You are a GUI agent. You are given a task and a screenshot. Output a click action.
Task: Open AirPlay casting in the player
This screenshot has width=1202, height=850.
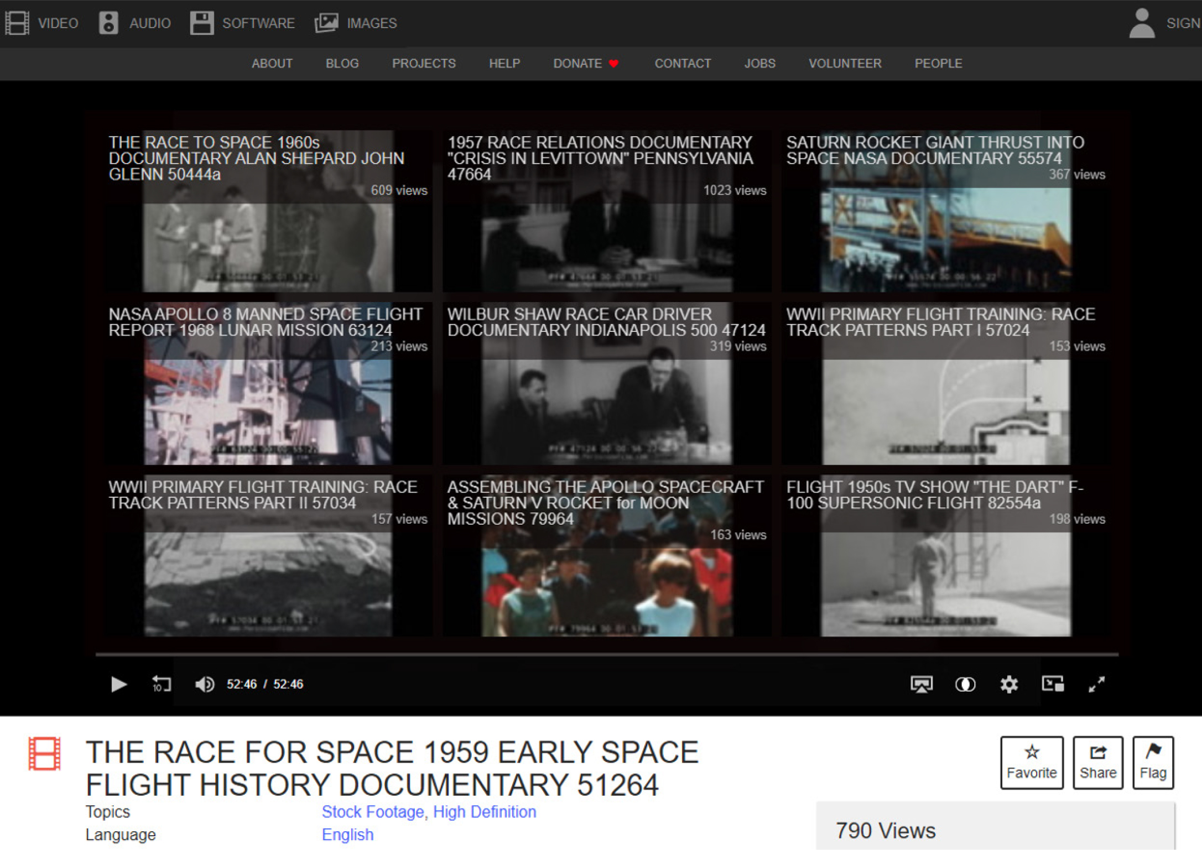click(x=922, y=685)
